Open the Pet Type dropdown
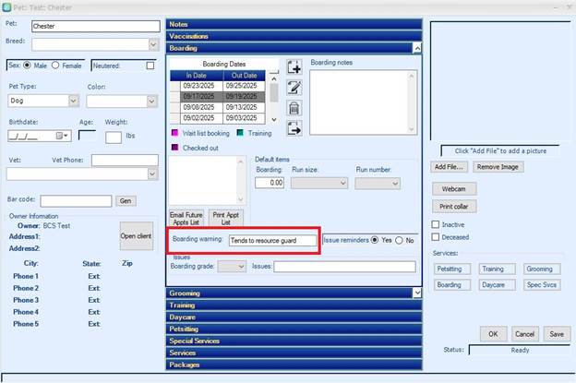The image size is (576, 383). click(74, 101)
